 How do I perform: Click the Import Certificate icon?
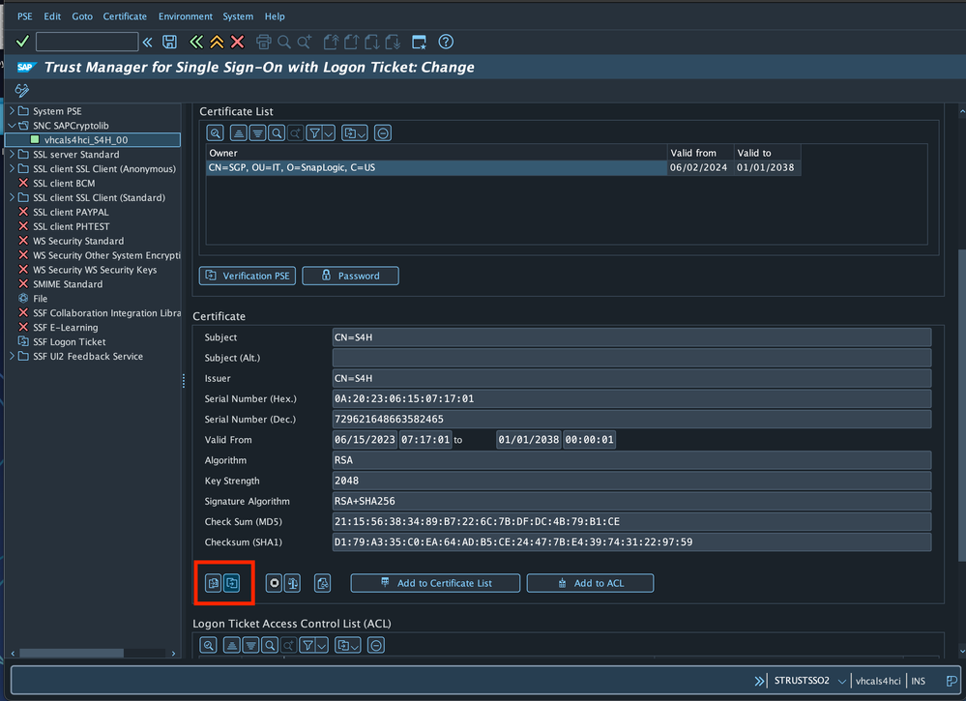click(213, 583)
